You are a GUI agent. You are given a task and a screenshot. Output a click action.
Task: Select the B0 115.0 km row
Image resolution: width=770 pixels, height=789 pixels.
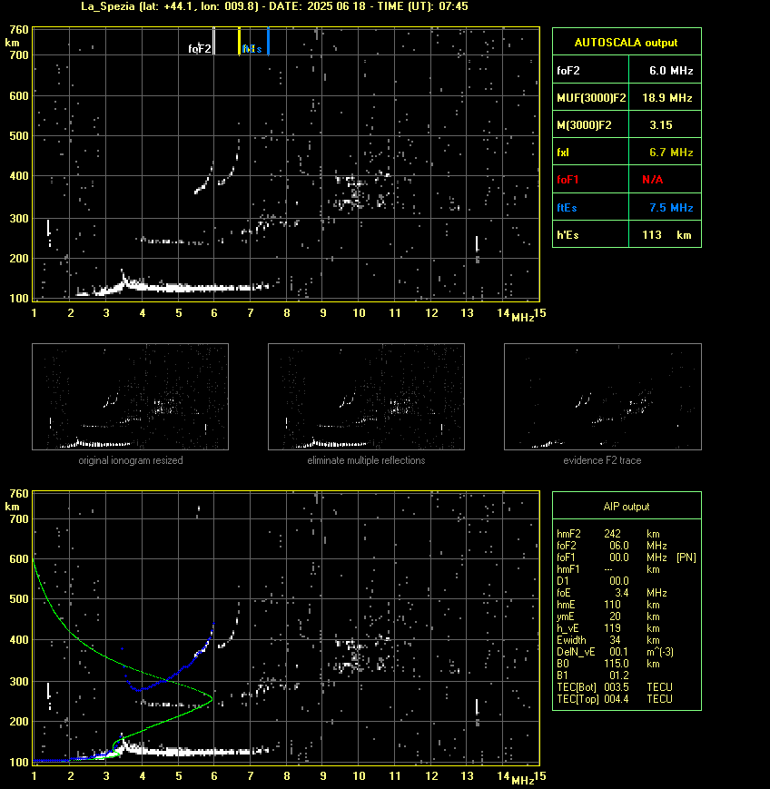coord(608,664)
